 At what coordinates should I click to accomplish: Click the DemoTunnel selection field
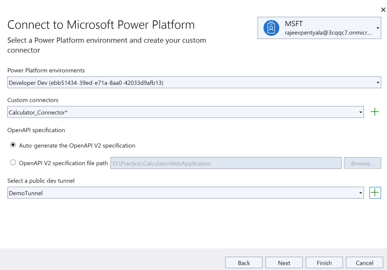(181, 193)
